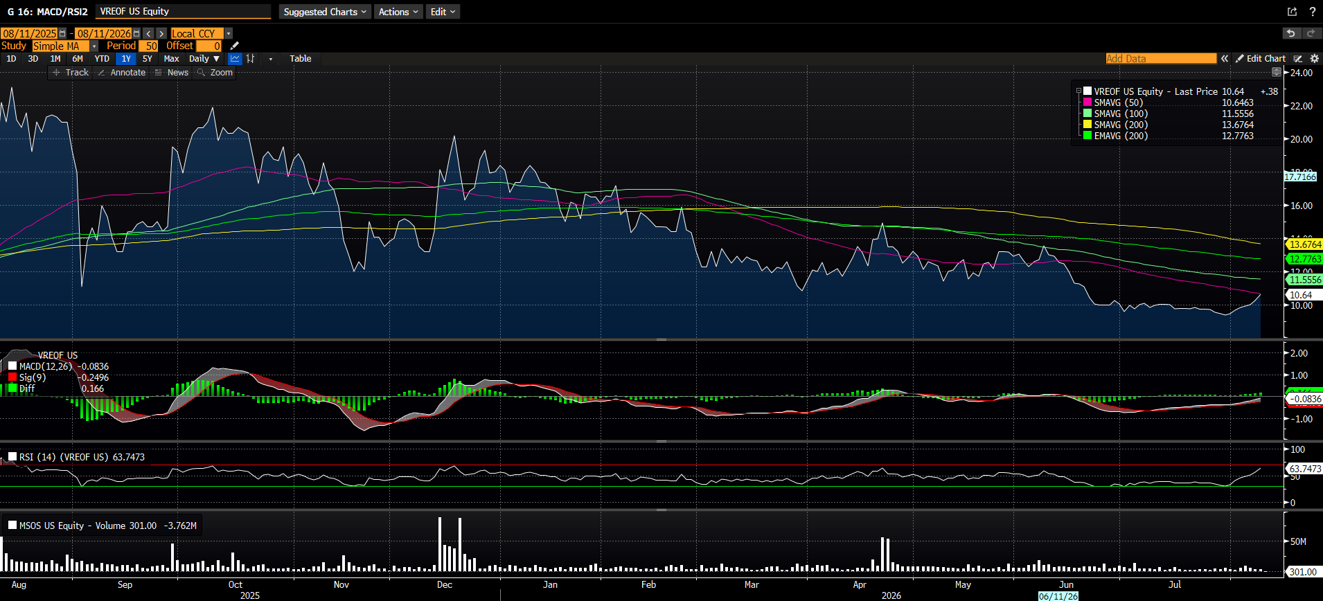Click the Edit Chart button
Screen dimensions: 1323x601
coord(1261,59)
